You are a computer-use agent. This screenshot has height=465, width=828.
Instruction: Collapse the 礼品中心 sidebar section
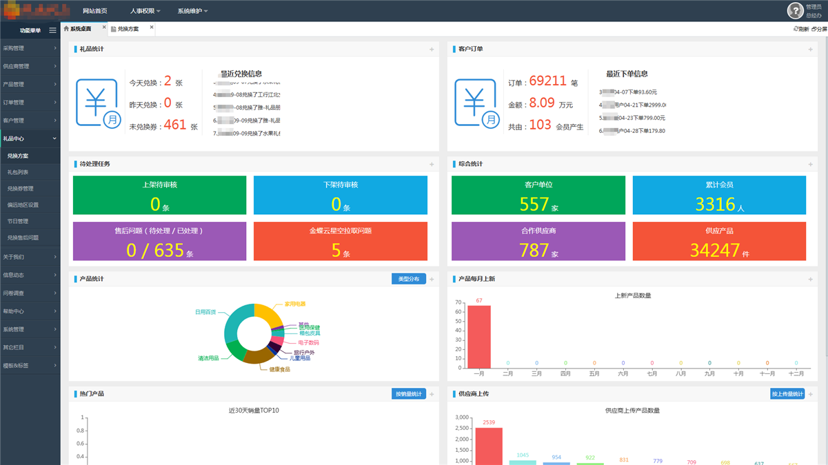pyautogui.click(x=30, y=138)
